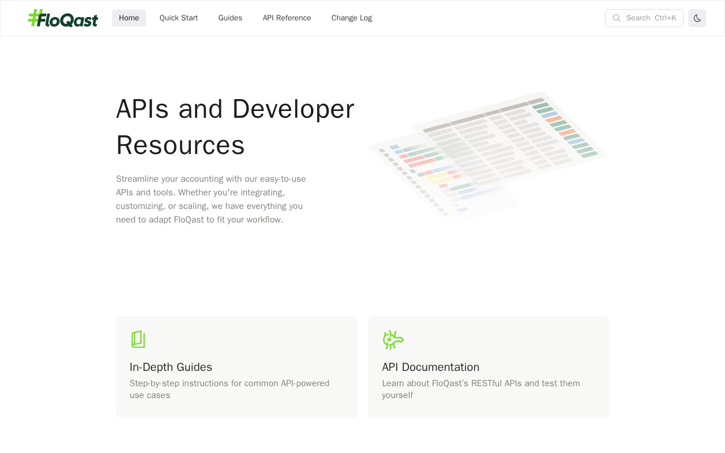Click the green animal icon above API Documentation
Image resolution: width=725 pixels, height=453 pixels.
[393, 340]
